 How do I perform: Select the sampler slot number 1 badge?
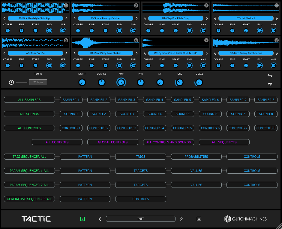click(x=66, y=5)
